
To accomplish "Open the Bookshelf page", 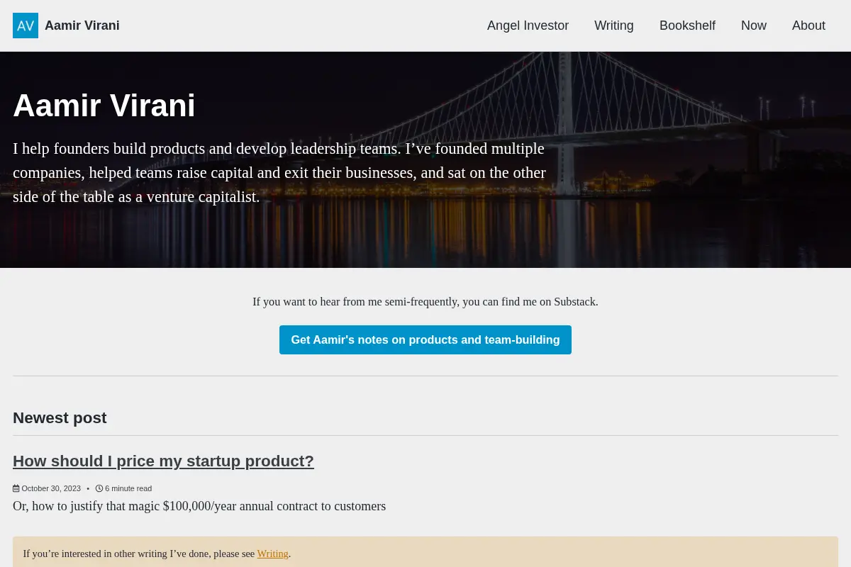I will (x=687, y=26).
